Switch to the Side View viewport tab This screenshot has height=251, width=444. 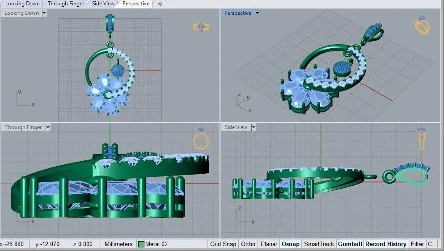103,4
